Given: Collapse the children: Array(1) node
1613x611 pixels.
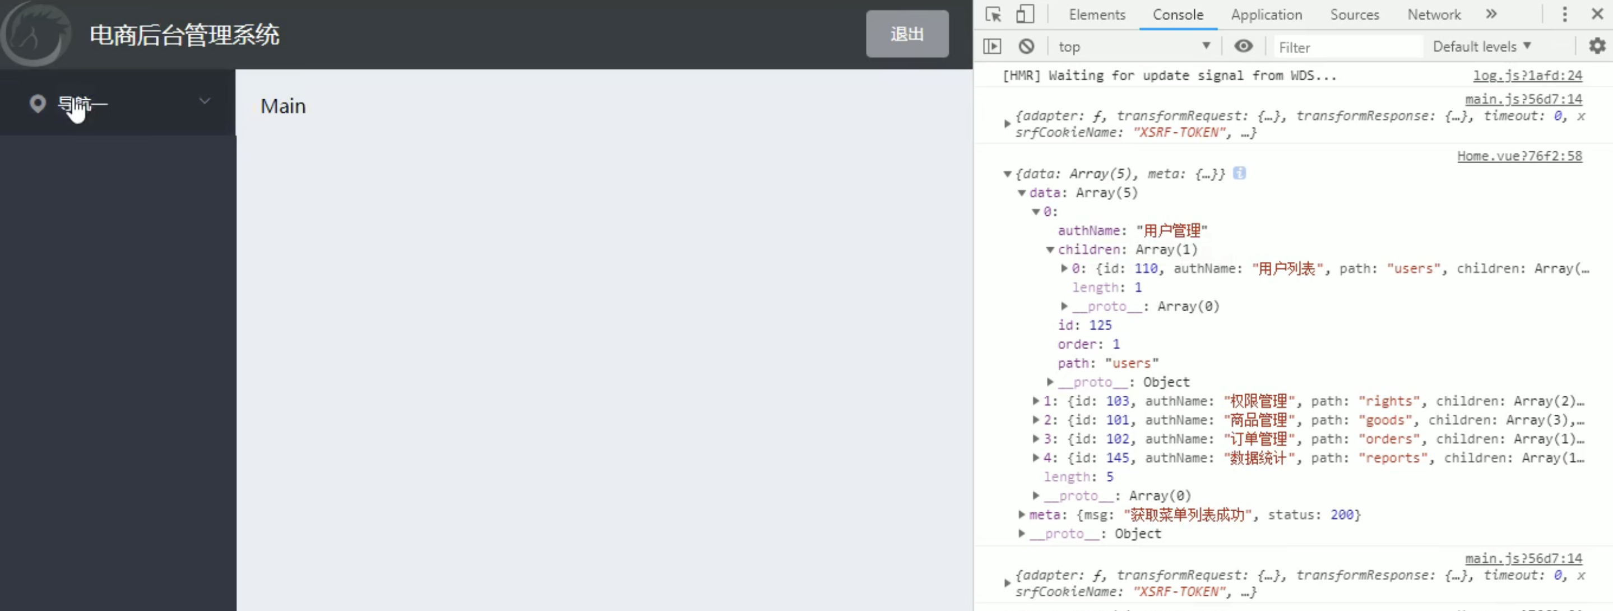Looking at the screenshot, I should pos(1050,250).
